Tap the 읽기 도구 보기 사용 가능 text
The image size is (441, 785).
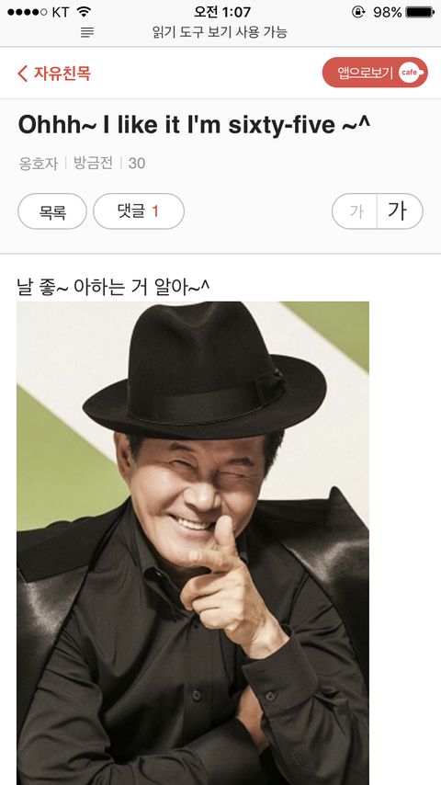pyautogui.click(x=220, y=32)
